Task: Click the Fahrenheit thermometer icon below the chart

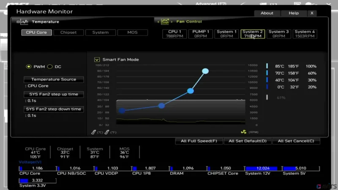Action: click(x=107, y=132)
